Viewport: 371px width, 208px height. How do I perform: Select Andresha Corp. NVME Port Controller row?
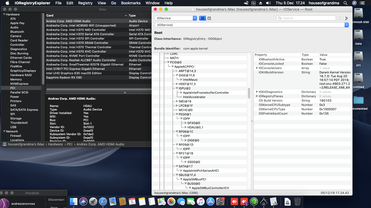[98, 56]
